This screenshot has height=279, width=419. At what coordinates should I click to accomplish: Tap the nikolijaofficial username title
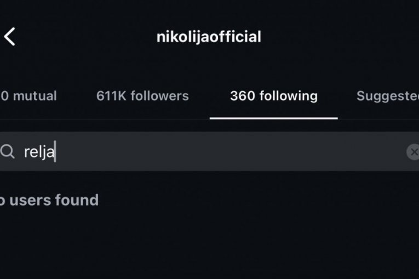[209, 37]
